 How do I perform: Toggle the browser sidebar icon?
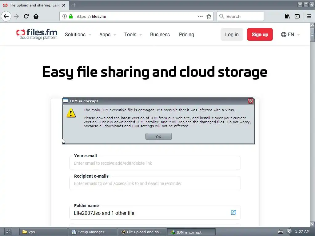297,16
